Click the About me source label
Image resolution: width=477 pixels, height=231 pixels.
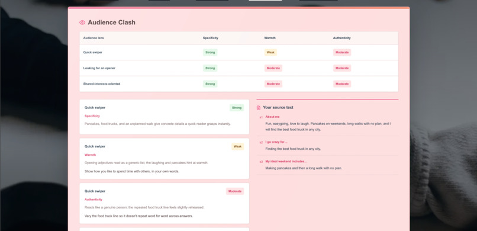272,117
